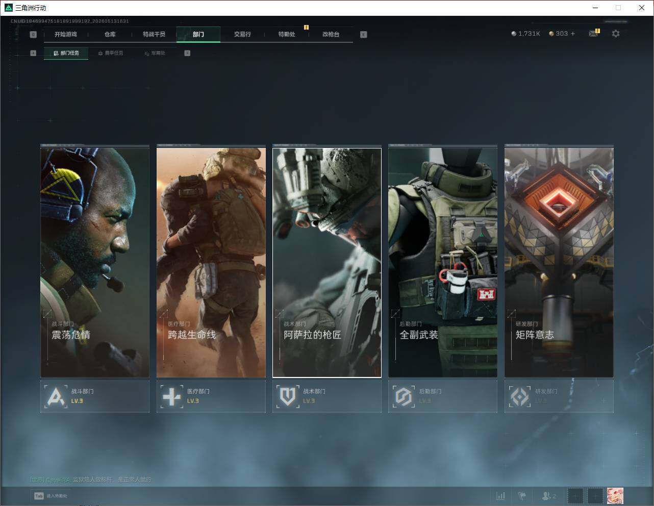This screenshot has width=654, height=506.
Task: Minimize the 三角洲行动 window
Action: click(595, 8)
